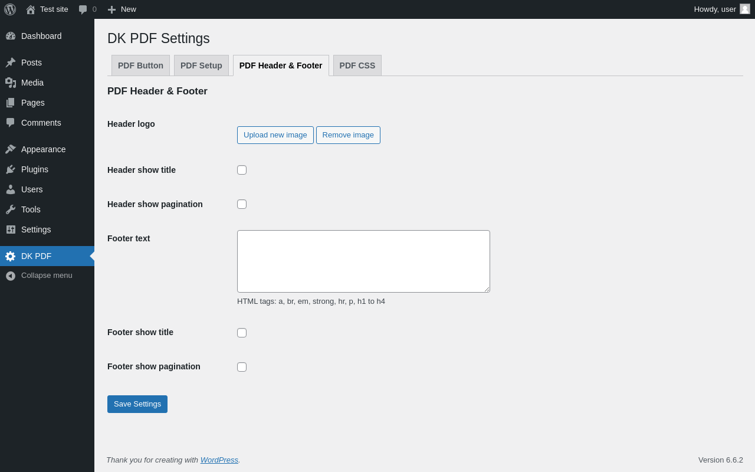Click the textarea resize handle corner
The image size is (755, 472).
(487, 289)
